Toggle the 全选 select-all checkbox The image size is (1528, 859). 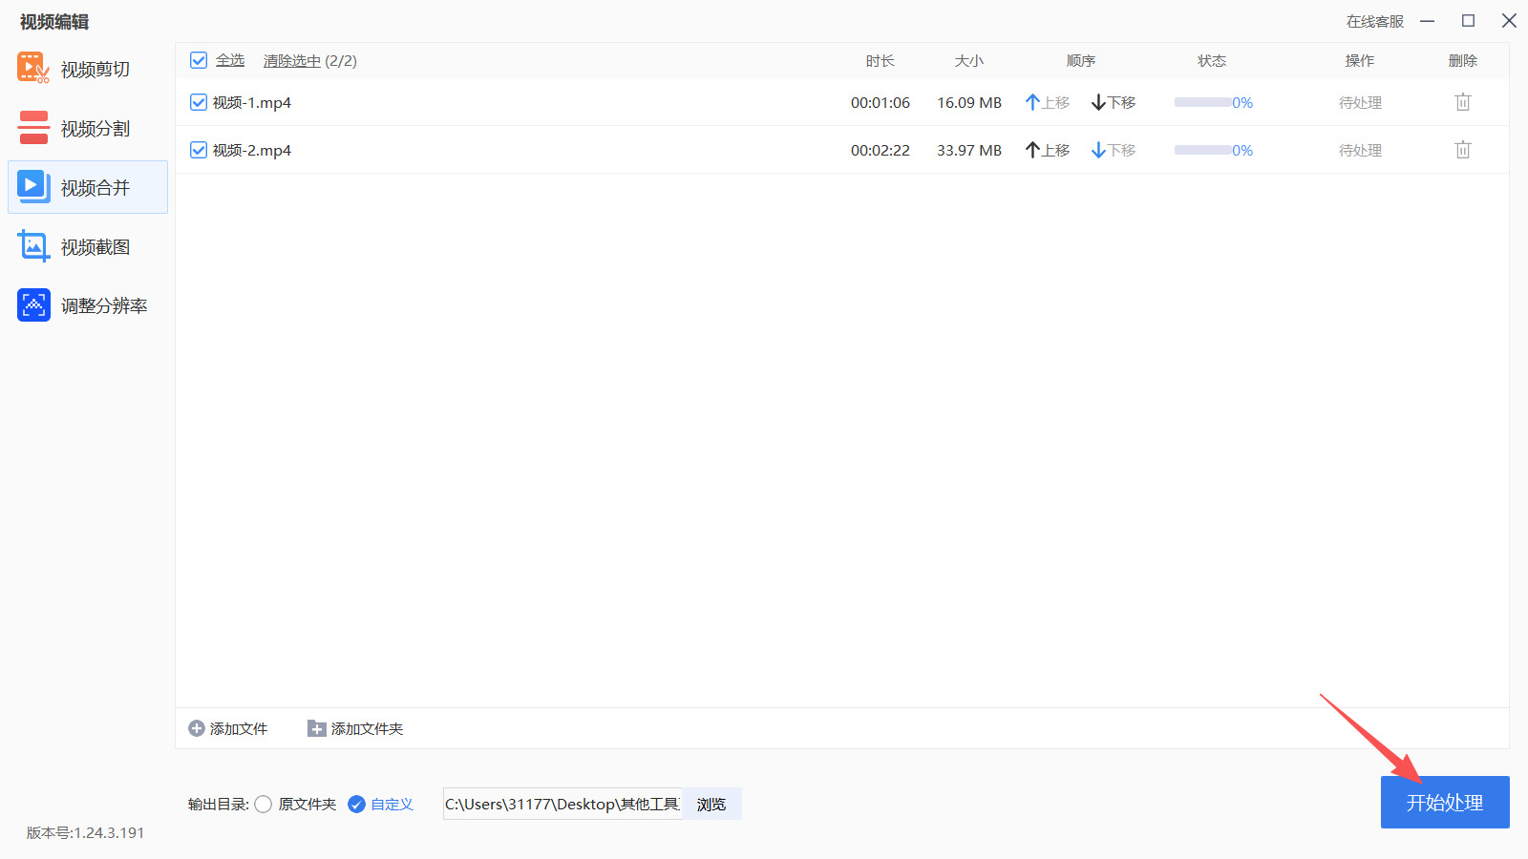click(199, 60)
